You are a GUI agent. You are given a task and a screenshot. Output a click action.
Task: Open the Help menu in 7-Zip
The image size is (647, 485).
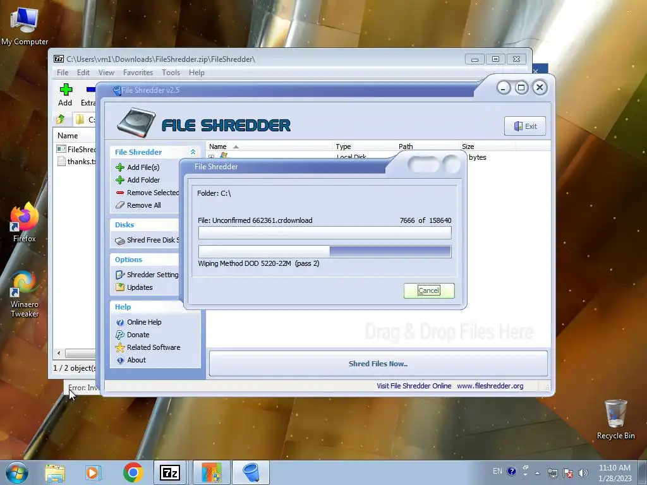click(197, 72)
